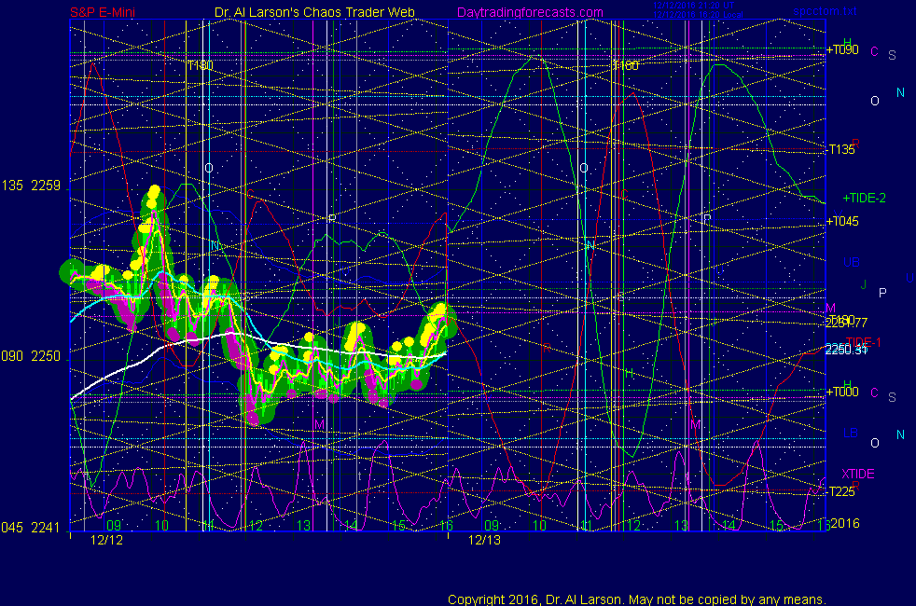The height and width of the screenshot is (606, 916).
Task: Click the '+T045' level label
Action: coord(841,221)
